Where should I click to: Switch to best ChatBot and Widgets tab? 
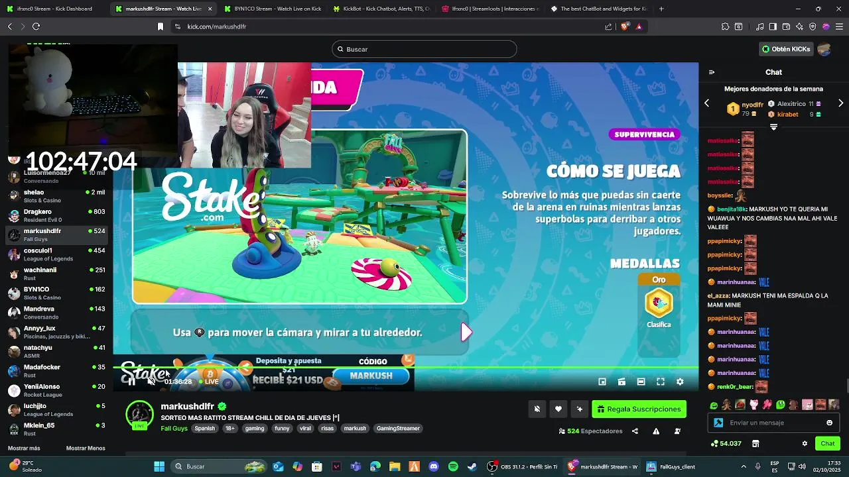tap(598, 9)
